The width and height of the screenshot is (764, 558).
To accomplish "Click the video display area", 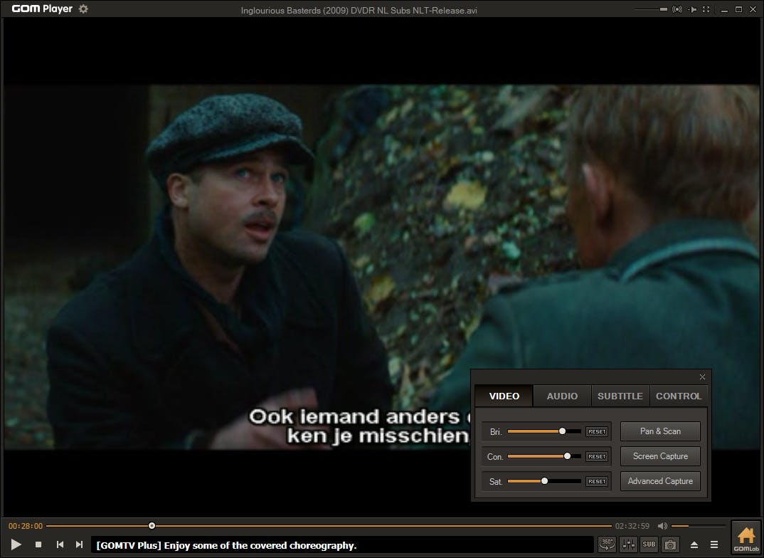I will click(382, 267).
